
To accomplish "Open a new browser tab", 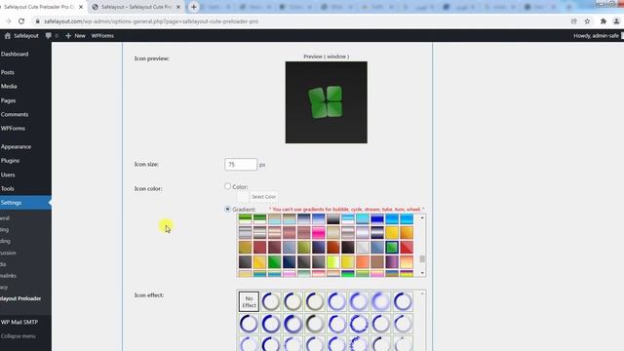I will (193, 7).
